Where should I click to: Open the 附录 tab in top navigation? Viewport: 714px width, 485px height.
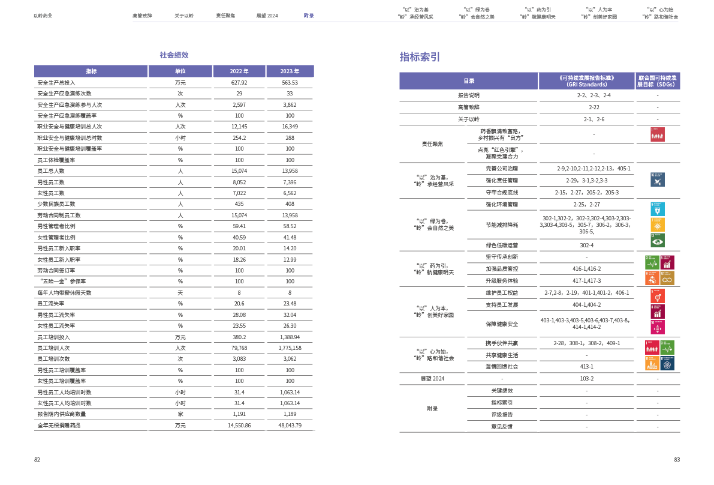(309, 16)
